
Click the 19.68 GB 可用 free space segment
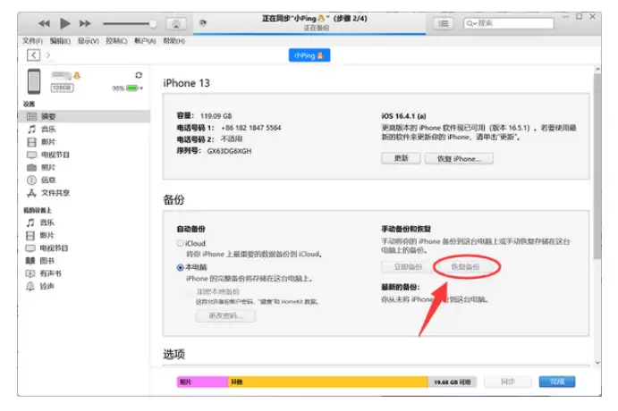[x=452, y=382]
